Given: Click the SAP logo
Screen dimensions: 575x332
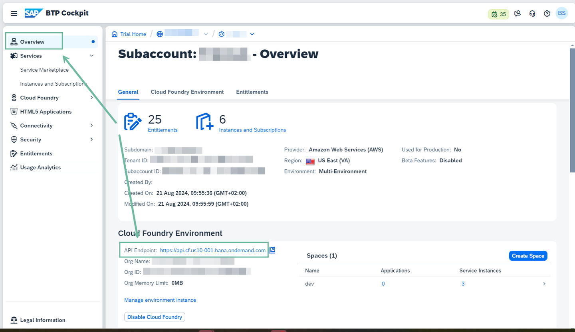Looking at the screenshot, I should tap(34, 13).
